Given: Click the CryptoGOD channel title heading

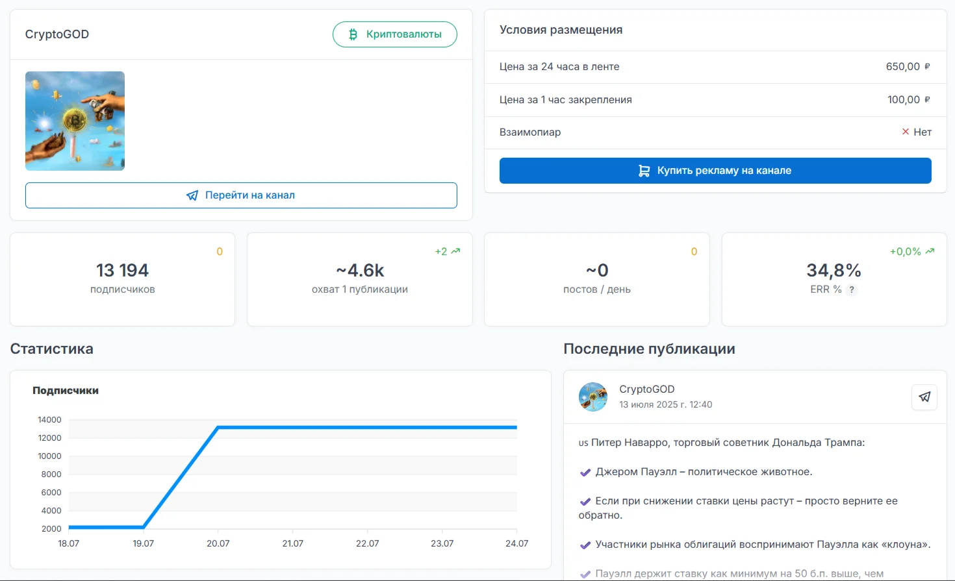Looking at the screenshot, I should point(57,34).
